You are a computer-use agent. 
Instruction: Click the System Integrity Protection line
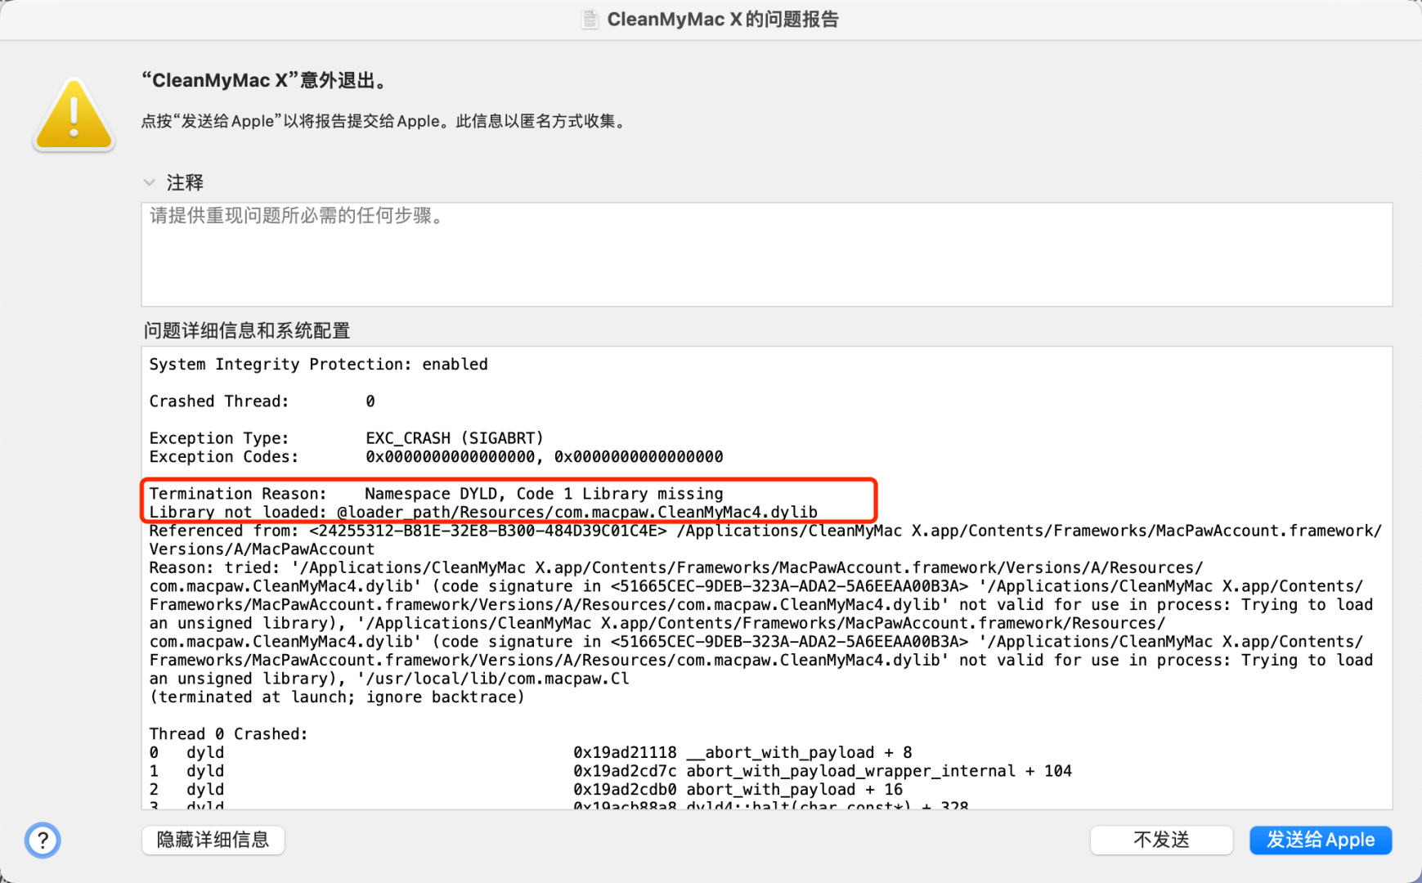[318, 364]
